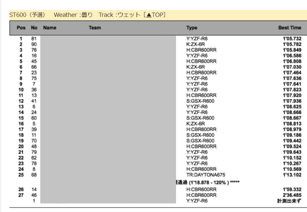This screenshot has height=212, width=307.
Task: Click the Track :ウェット text
Action: [x=118, y=15]
